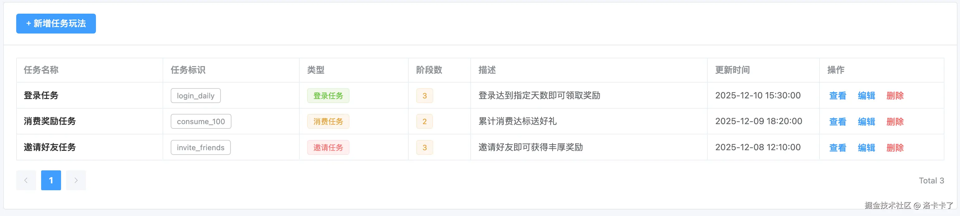Click the login_daily identifier tag

(x=196, y=96)
